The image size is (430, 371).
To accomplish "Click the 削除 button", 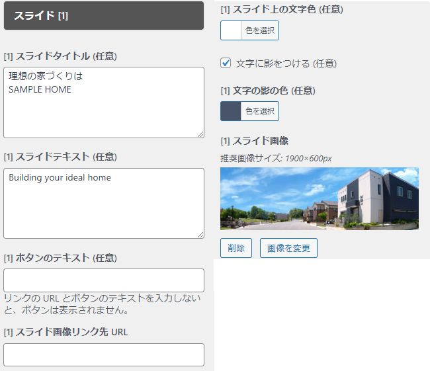I will click(236, 248).
